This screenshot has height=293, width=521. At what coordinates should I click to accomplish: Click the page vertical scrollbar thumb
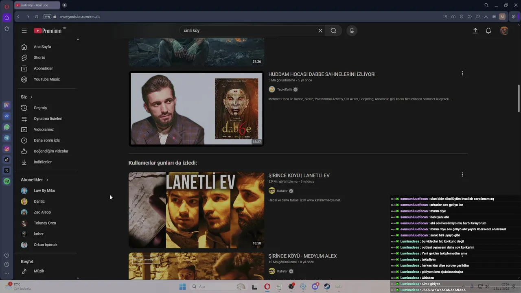(x=519, y=98)
